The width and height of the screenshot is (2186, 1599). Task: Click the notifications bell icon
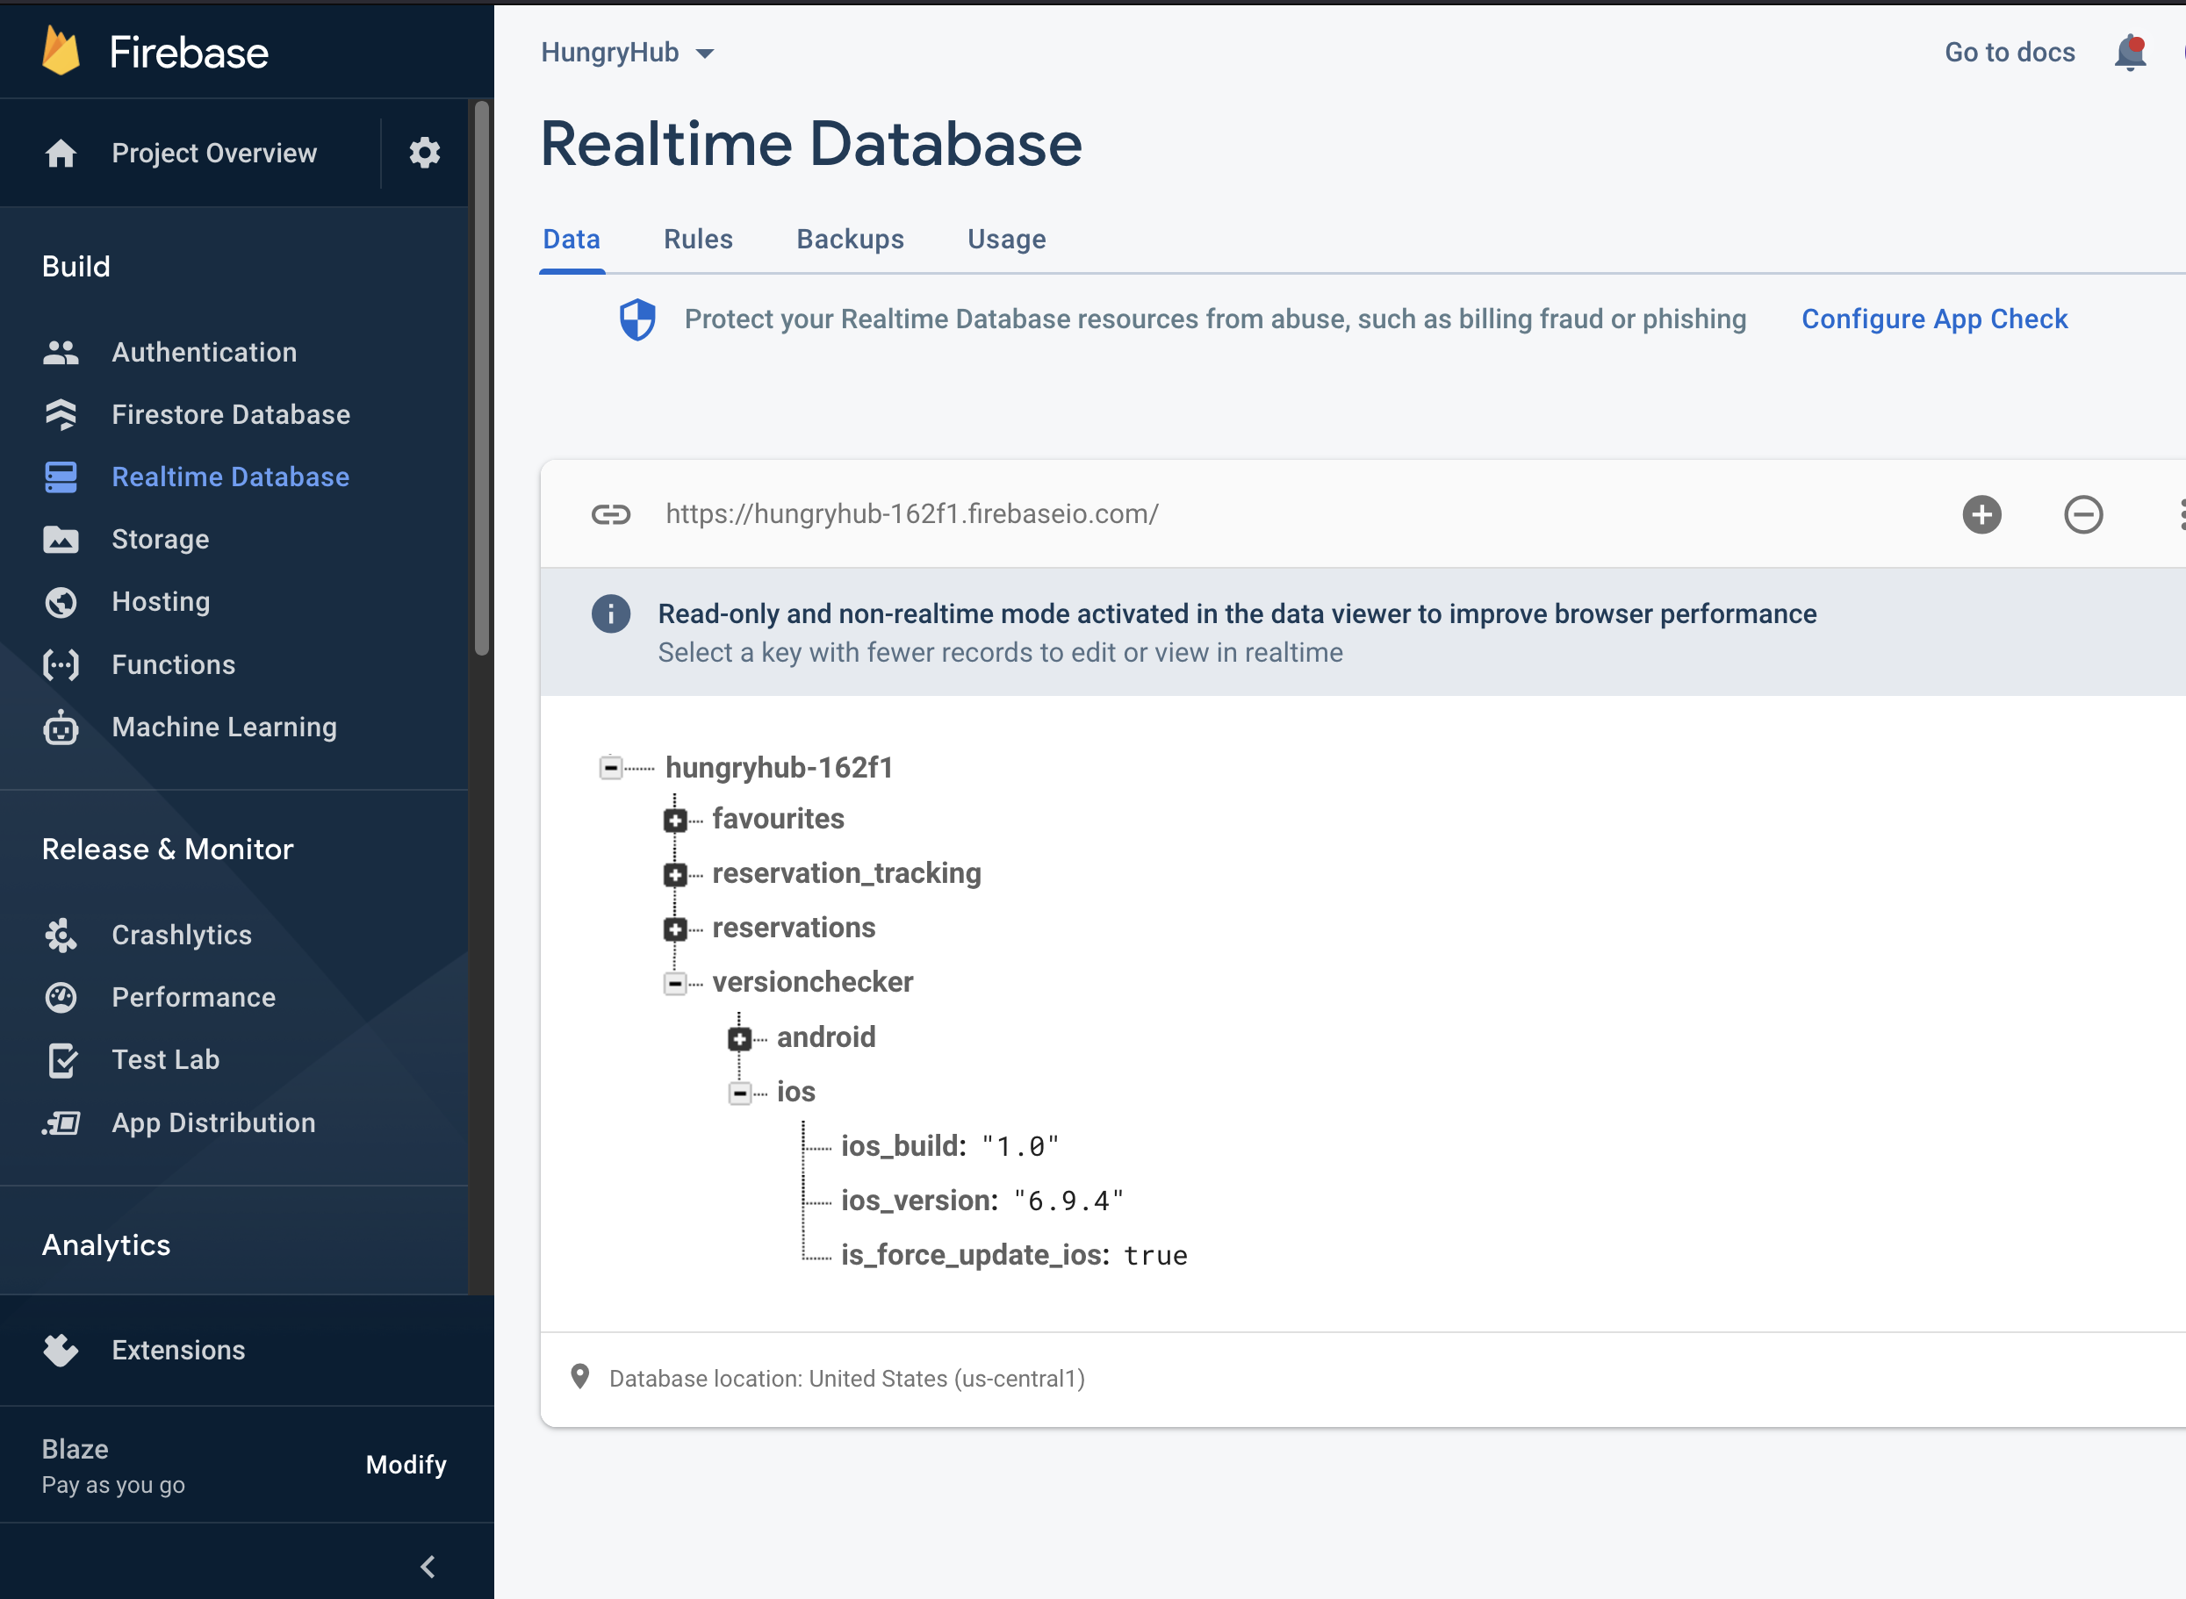(2129, 53)
